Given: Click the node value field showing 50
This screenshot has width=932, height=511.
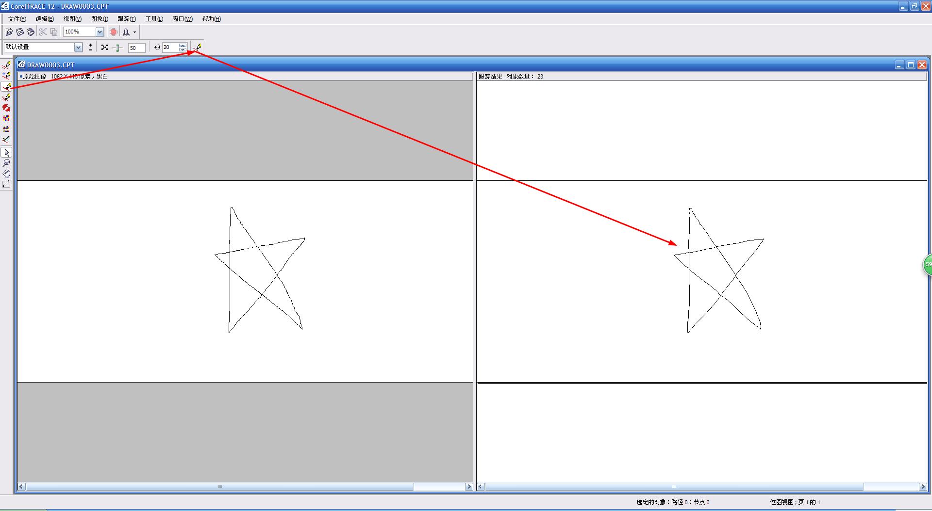Looking at the screenshot, I should coord(136,48).
